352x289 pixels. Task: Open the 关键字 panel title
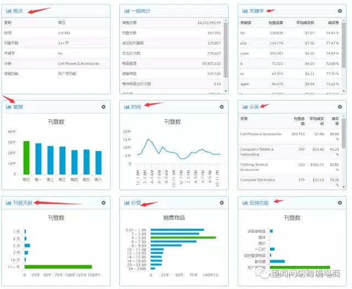(x=257, y=11)
